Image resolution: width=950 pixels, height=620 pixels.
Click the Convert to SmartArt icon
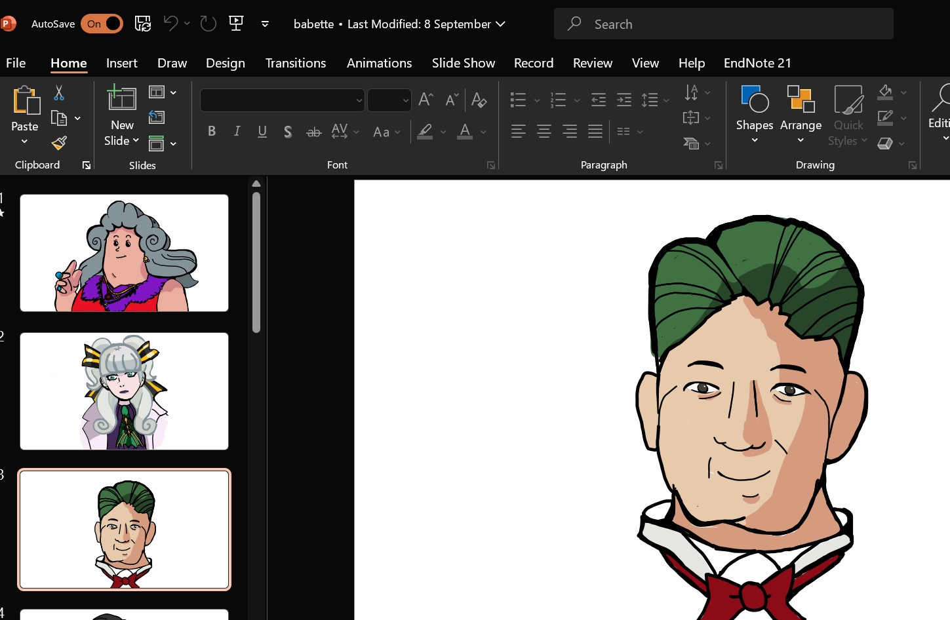[691, 143]
